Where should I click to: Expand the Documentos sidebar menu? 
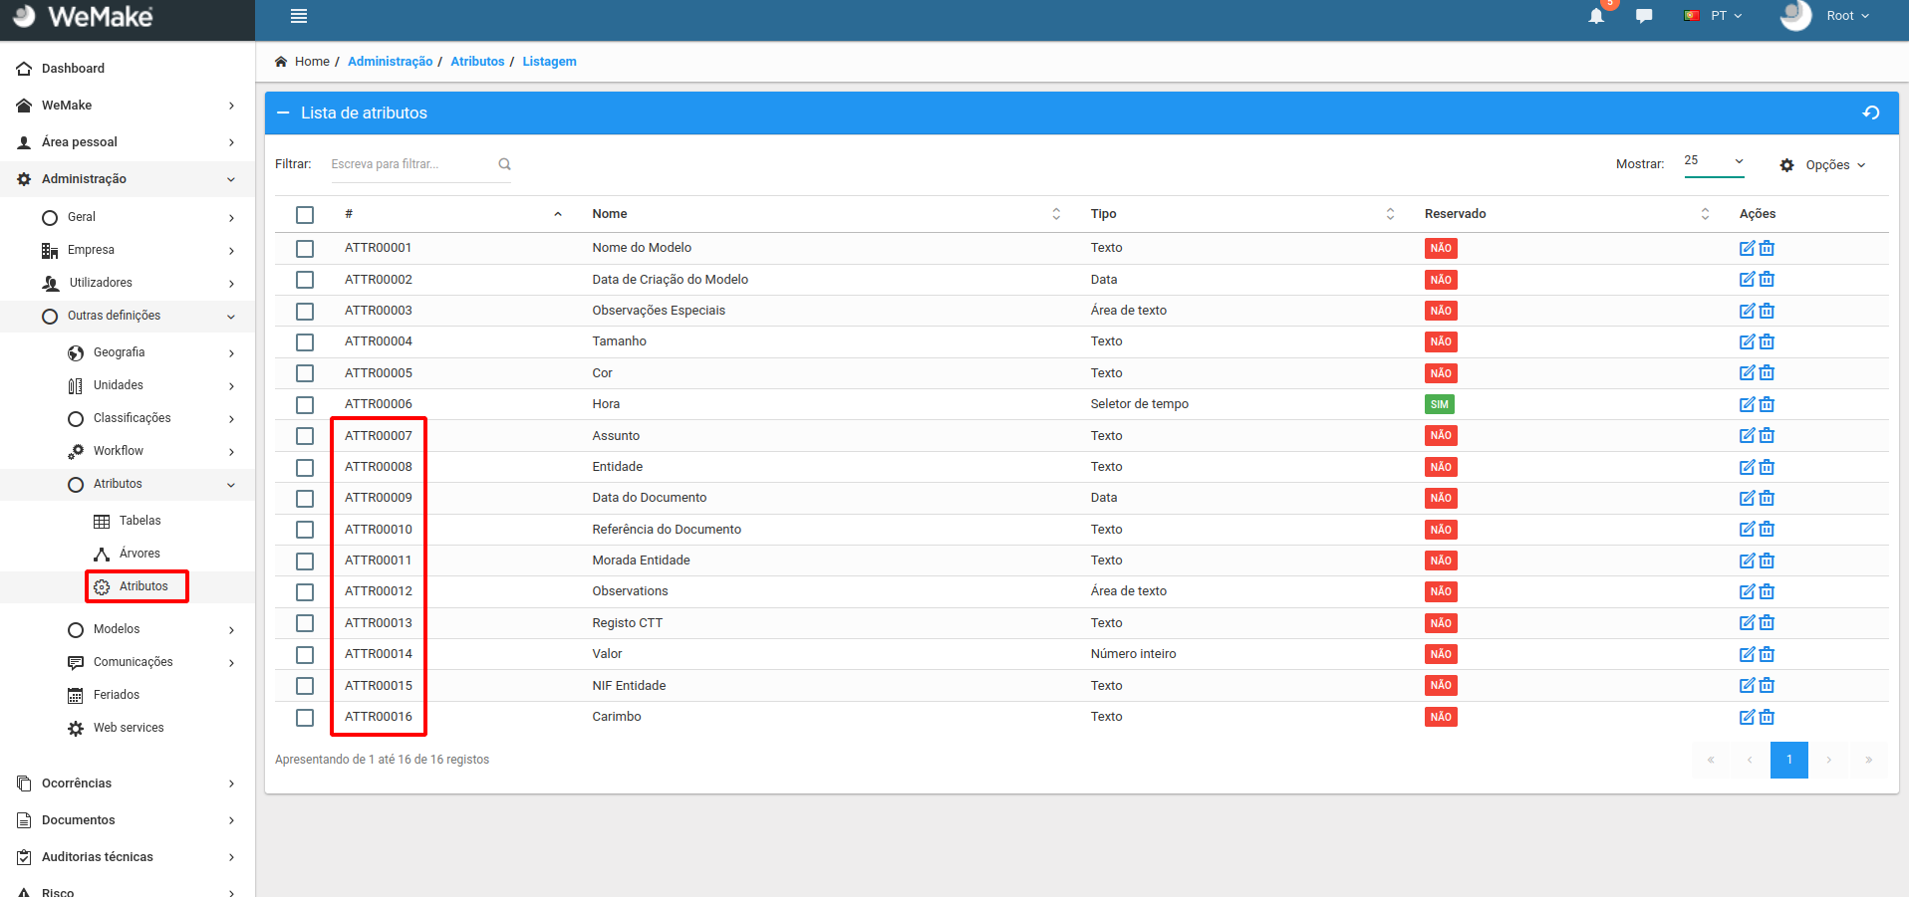click(79, 820)
